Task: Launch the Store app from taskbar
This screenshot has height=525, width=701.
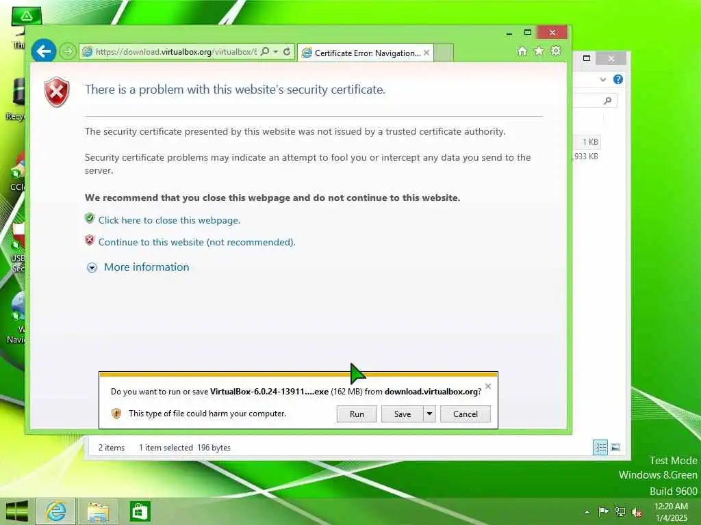Action: click(x=140, y=511)
